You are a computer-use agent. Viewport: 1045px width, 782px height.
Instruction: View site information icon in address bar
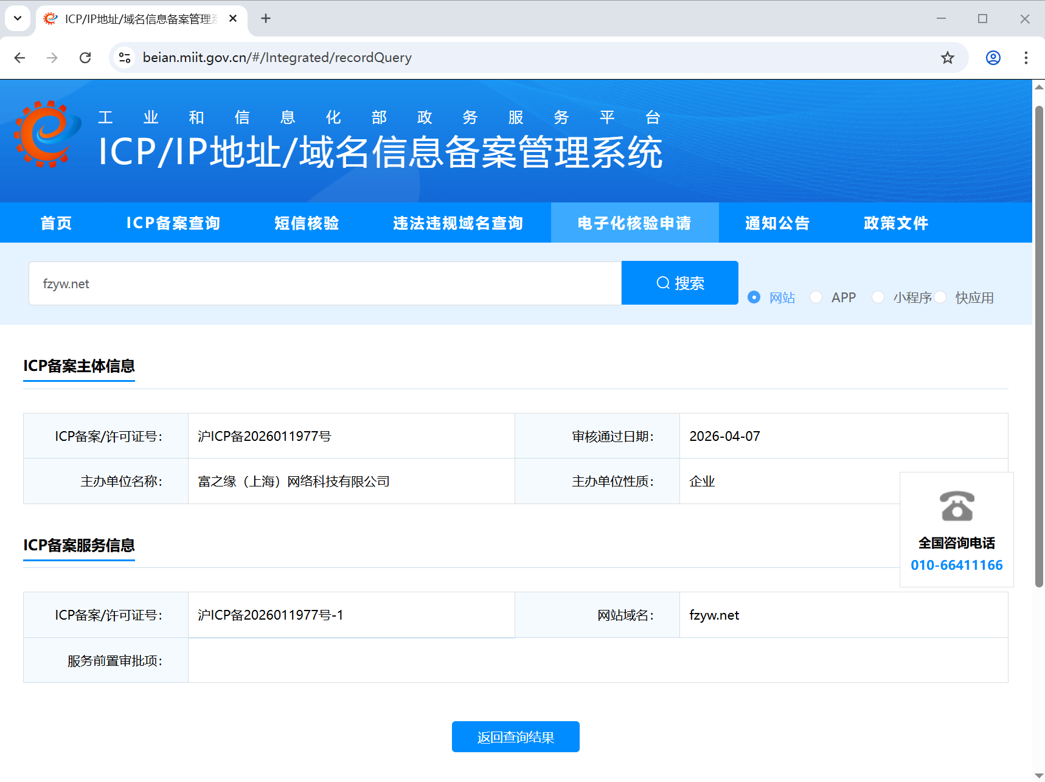[125, 58]
